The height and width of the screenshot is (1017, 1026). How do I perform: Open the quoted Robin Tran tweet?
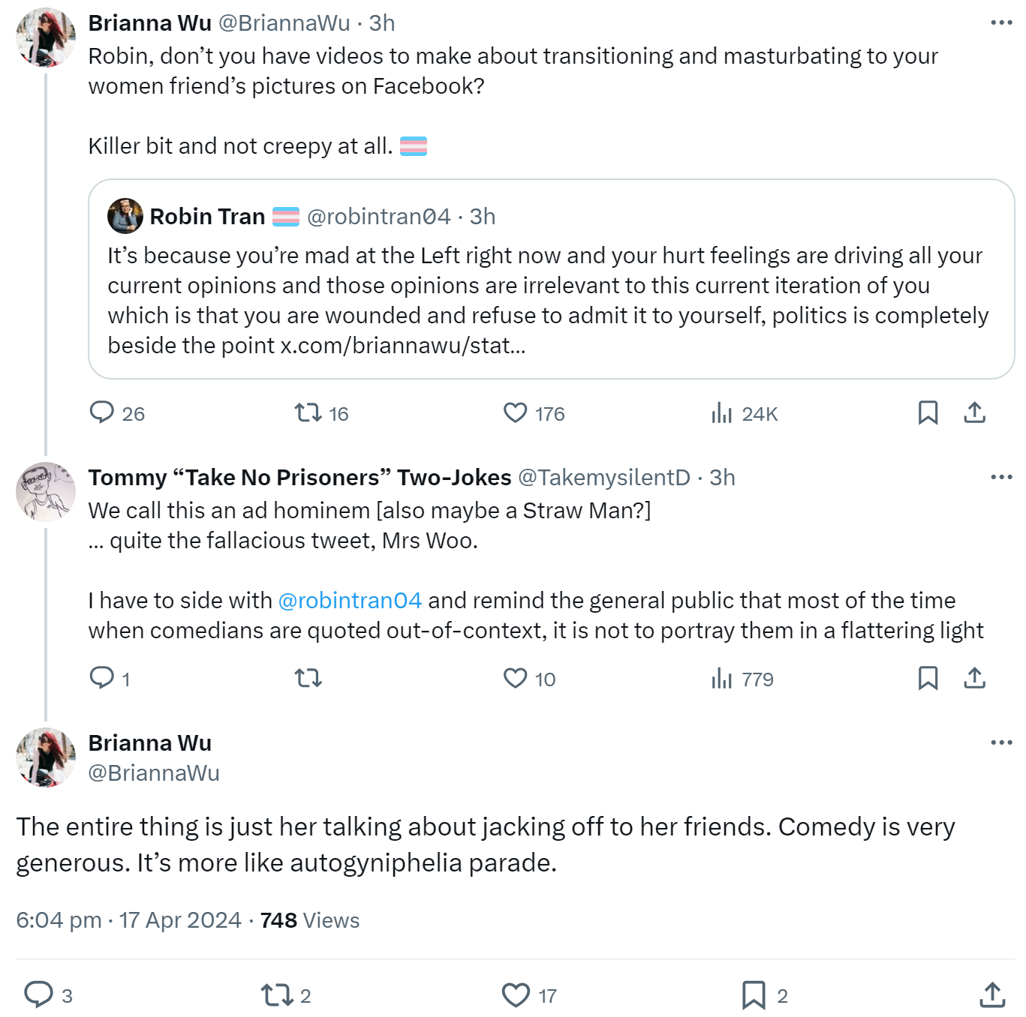(x=551, y=279)
